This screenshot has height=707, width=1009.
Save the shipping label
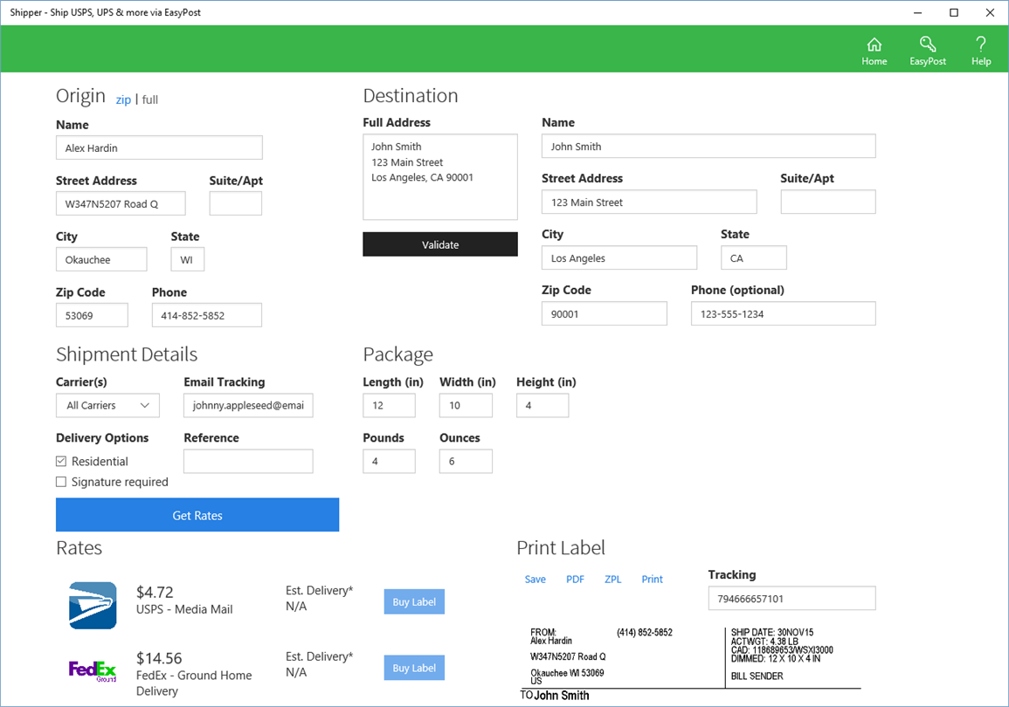pyautogui.click(x=535, y=579)
